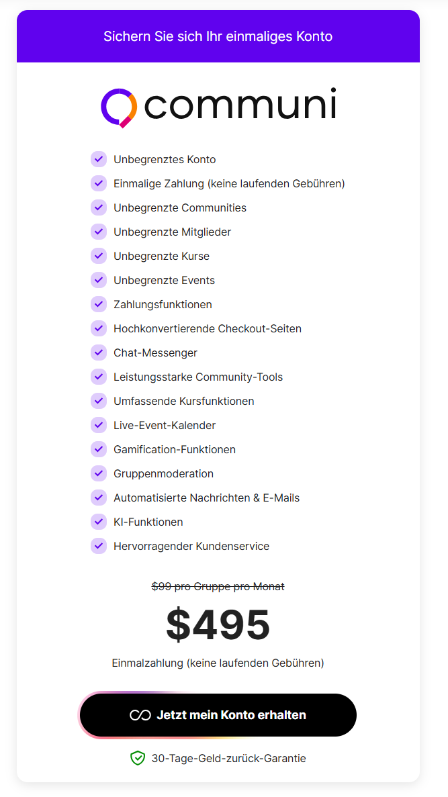
Task: Click the checkmark next to Live-Event-Kalender
Action: 99,425
